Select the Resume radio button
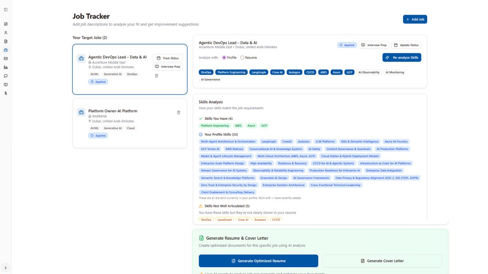 [x=242, y=57]
